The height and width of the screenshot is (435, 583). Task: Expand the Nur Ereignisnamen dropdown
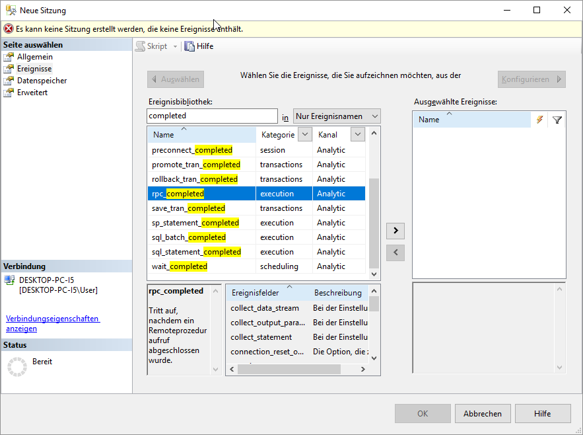pyautogui.click(x=374, y=116)
